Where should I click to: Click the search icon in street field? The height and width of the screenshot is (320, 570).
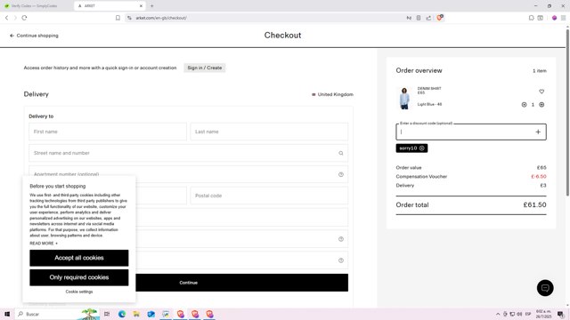click(x=341, y=153)
